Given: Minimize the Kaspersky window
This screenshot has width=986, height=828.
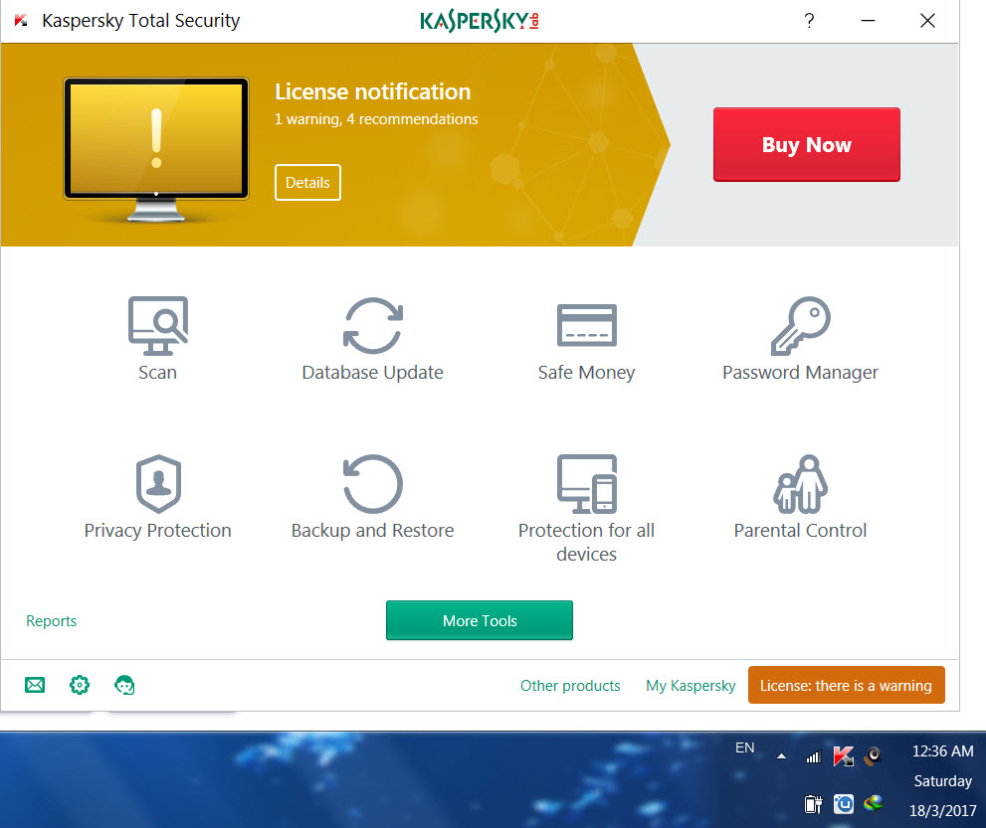Looking at the screenshot, I should [x=869, y=21].
